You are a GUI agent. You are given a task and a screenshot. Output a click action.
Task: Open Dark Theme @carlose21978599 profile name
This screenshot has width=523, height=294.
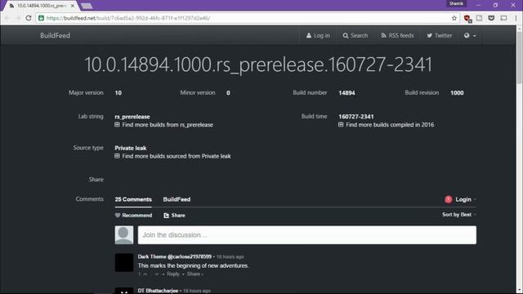click(x=174, y=256)
